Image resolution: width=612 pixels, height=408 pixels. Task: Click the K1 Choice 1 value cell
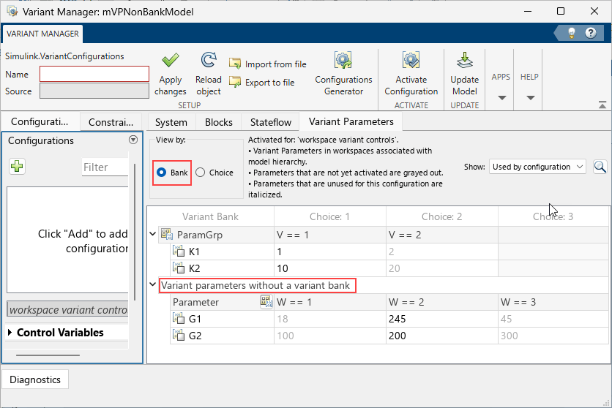[x=330, y=252]
